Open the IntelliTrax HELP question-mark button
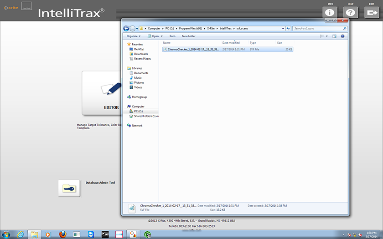The image size is (383, 239). coord(351,12)
